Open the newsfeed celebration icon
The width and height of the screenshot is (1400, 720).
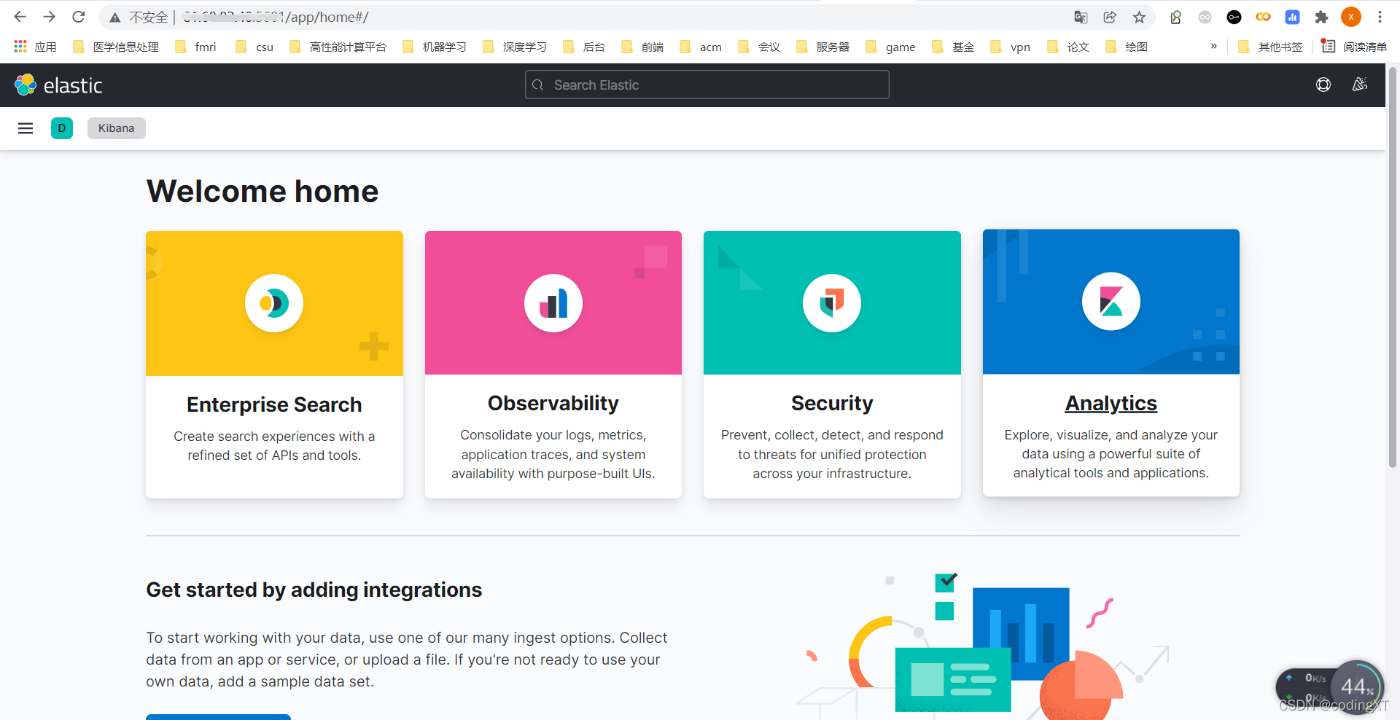1360,85
